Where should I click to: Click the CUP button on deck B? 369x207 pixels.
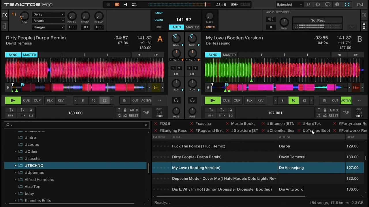[x=237, y=100]
